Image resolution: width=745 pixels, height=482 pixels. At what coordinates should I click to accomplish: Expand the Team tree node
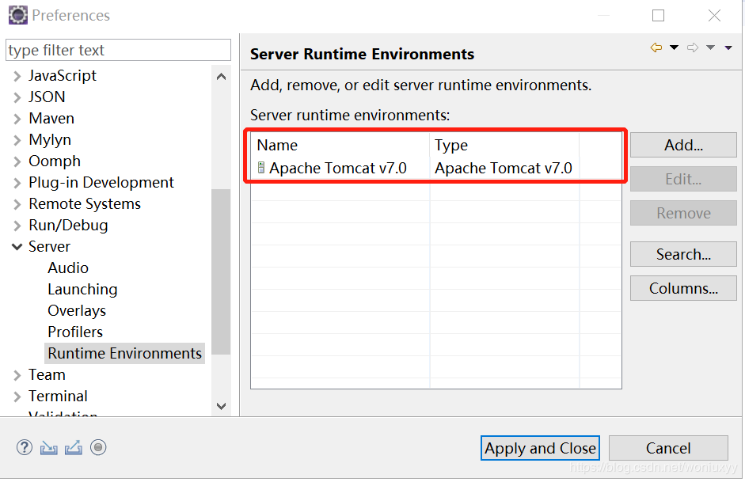click(17, 375)
